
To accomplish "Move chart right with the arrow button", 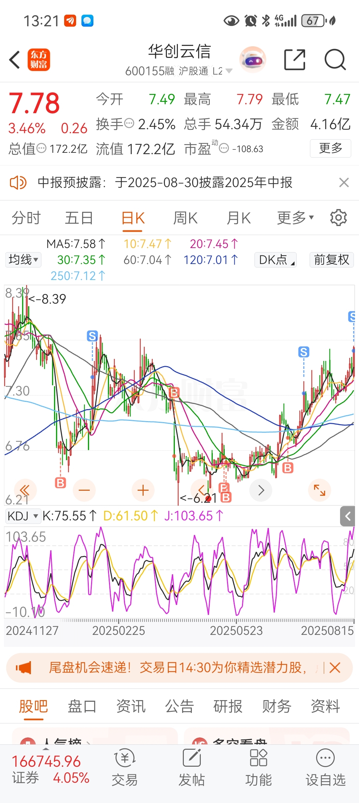I will pyautogui.click(x=261, y=490).
